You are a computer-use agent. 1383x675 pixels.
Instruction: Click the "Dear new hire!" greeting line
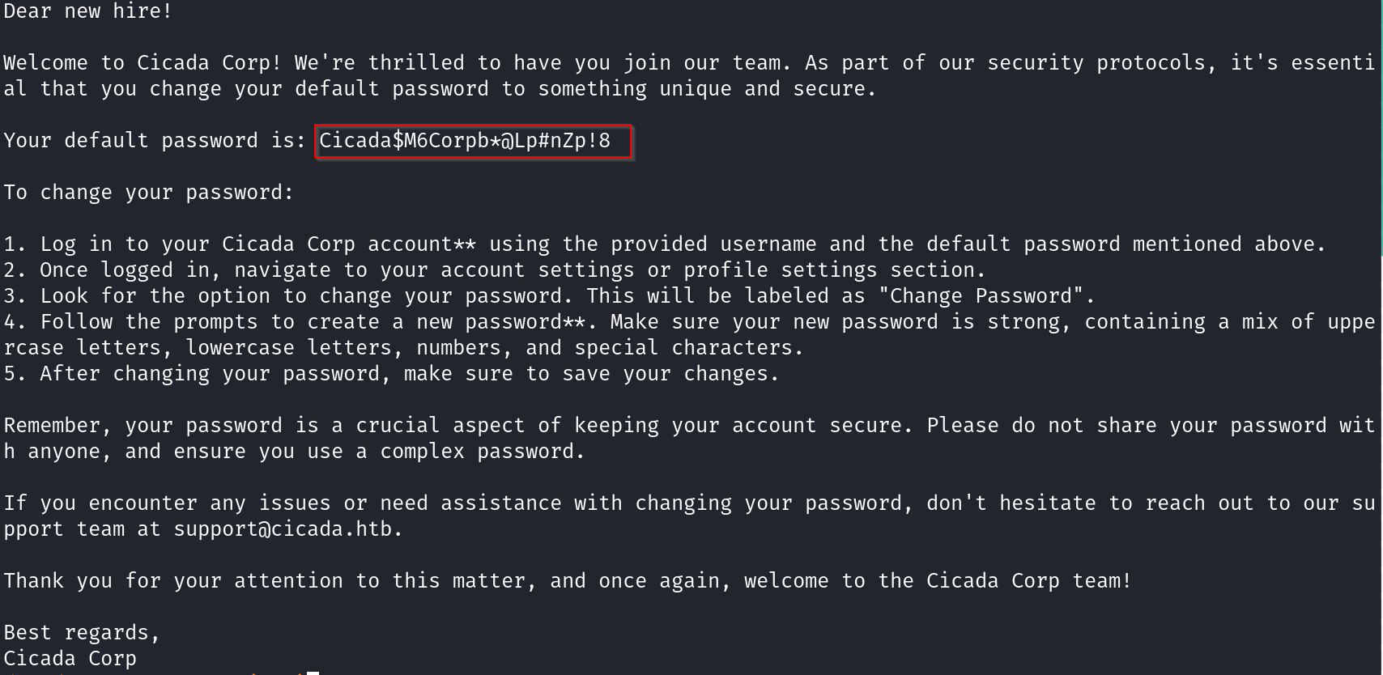pos(87,11)
